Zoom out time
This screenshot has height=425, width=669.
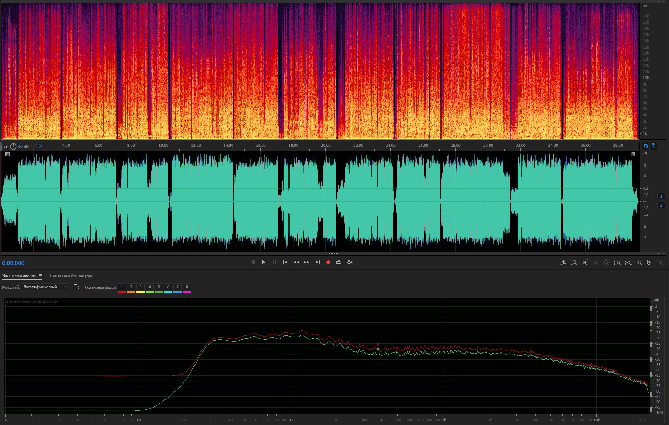point(595,263)
